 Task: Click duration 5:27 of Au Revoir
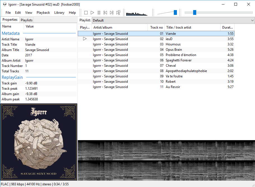point(230,87)
